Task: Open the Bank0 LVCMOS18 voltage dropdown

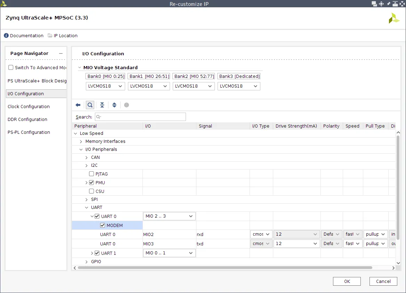Action: point(105,86)
